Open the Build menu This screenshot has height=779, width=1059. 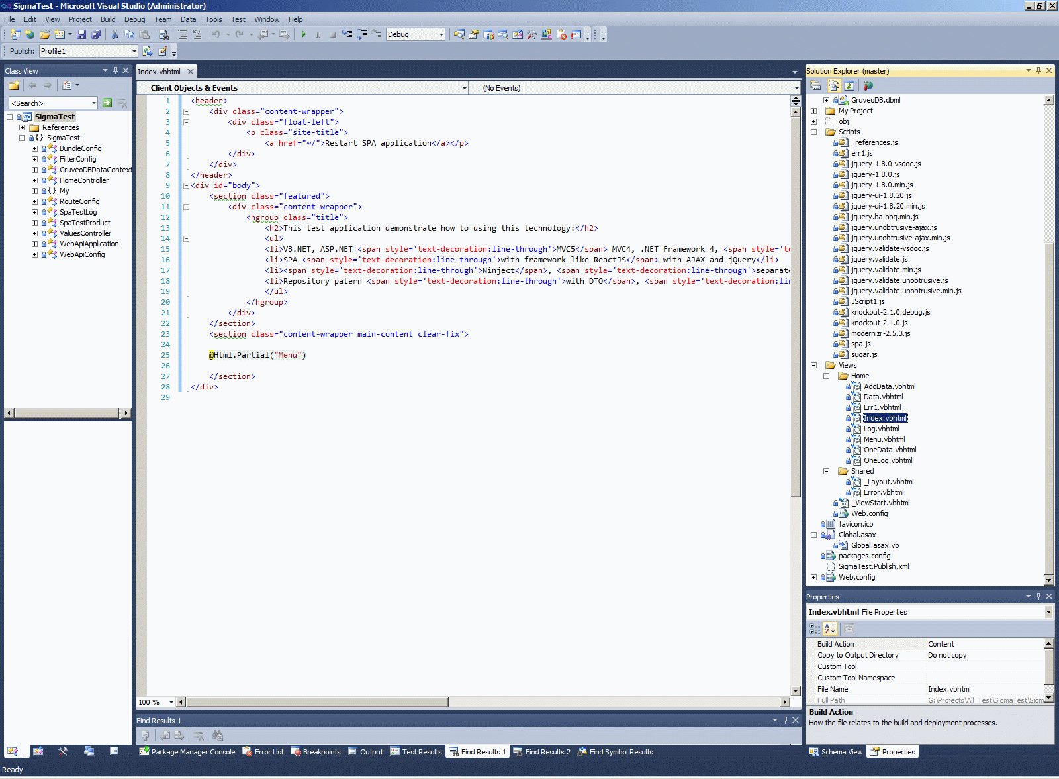tap(107, 19)
